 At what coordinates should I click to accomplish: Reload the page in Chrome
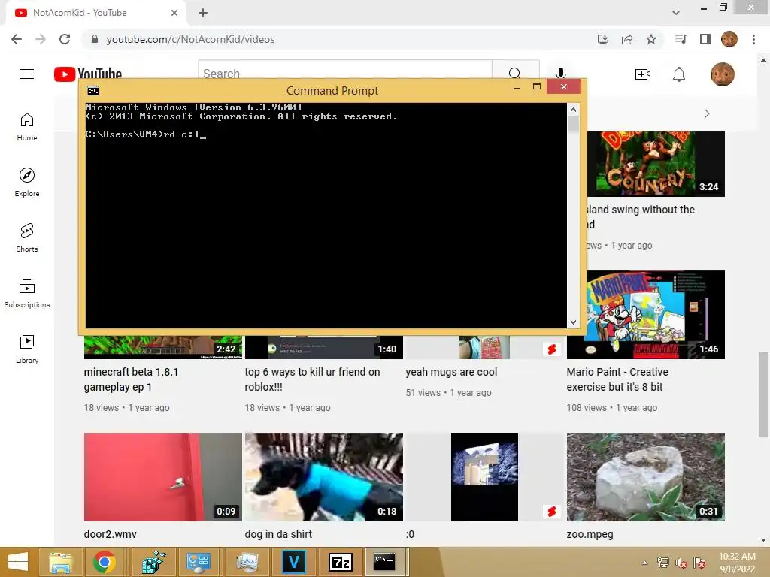point(65,39)
